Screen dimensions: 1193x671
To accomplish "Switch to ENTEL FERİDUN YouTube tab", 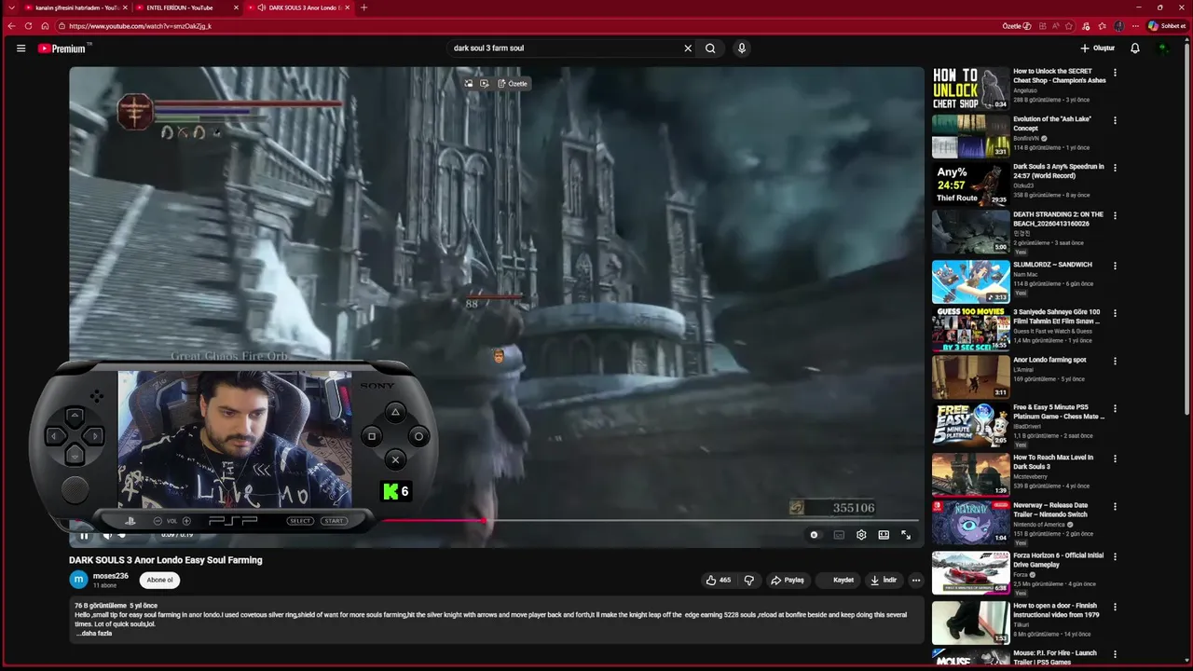I will pos(185,7).
